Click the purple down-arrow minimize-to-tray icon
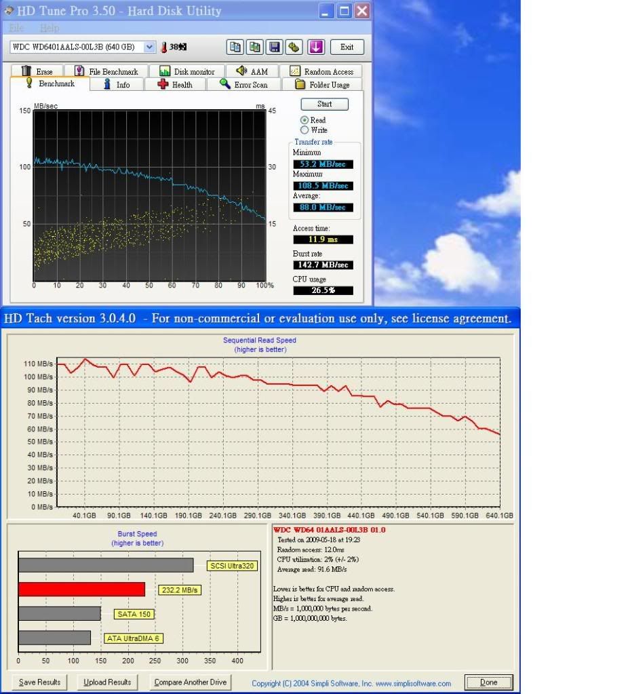The height and width of the screenshot is (694, 628). pyautogui.click(x=316, y=47)
